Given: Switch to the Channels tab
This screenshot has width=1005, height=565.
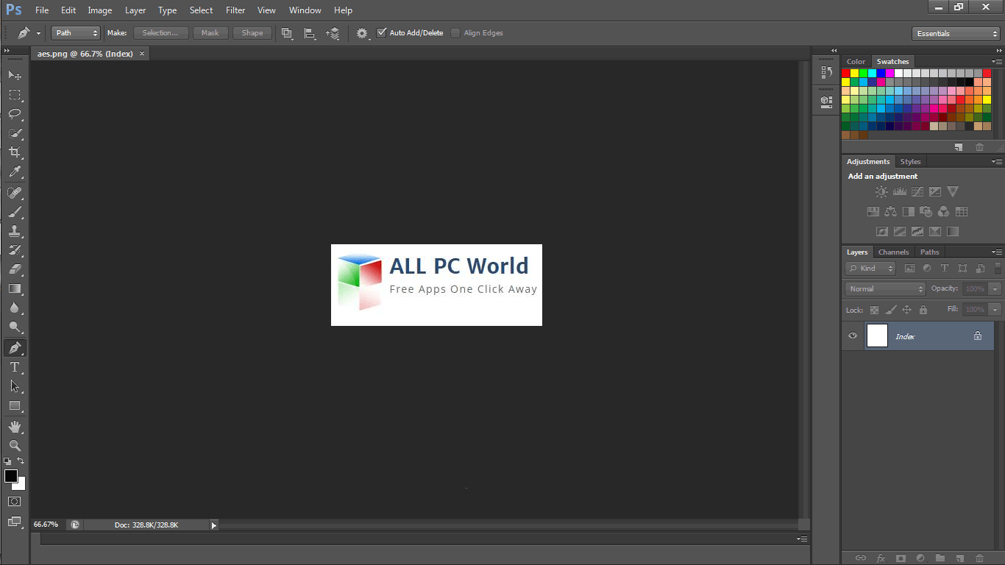Looking at the screenshot, I should point(893,252).
